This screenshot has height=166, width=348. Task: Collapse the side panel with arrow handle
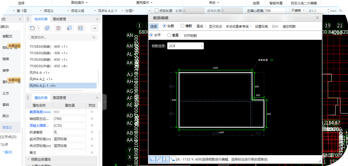pyautogui.click(x=105, y=102)
